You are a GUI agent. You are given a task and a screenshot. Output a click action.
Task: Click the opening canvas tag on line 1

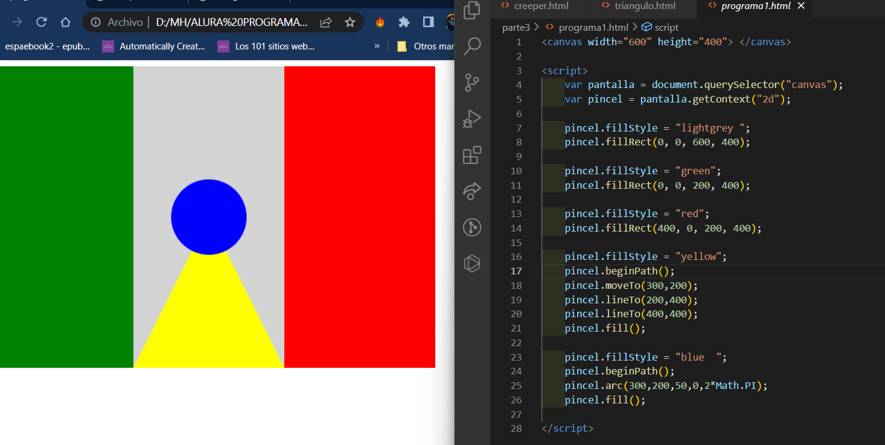[637, 42]
